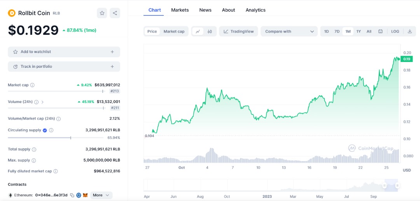Set chart range to 1M
This screenshot has width=420, height=201.
pyautogui.click(x=348, y=31)
